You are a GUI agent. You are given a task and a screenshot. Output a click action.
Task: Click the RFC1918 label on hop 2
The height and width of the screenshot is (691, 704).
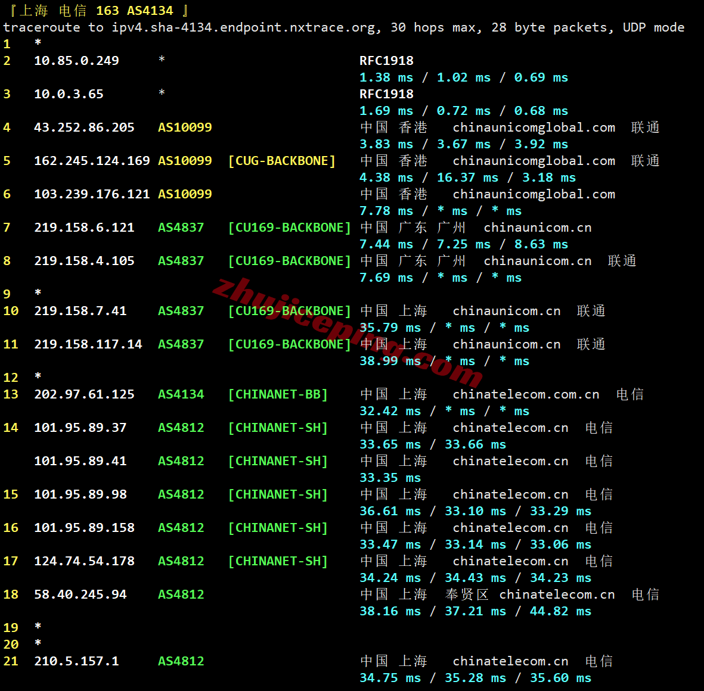(386, 61)
